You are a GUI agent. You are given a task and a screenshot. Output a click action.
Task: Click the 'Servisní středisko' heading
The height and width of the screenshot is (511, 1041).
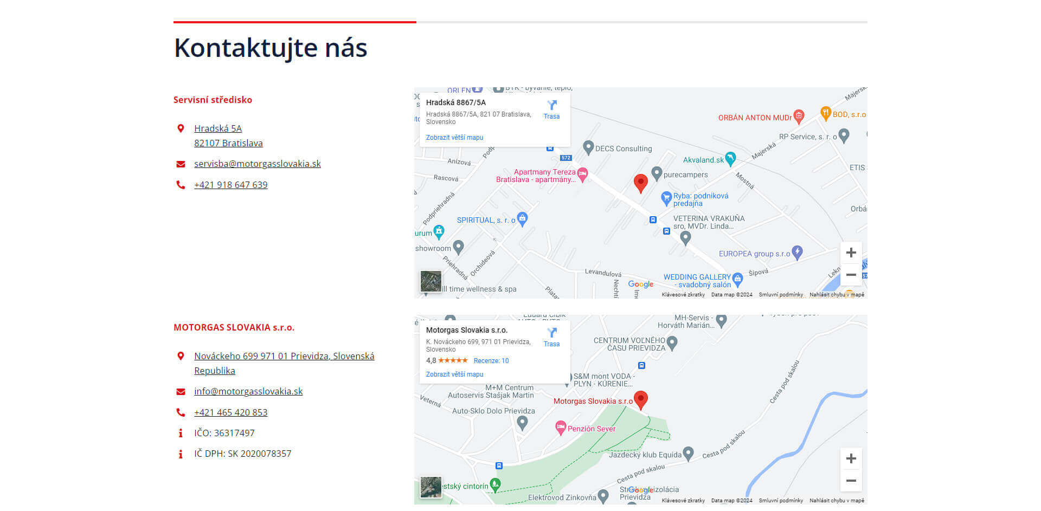(x=213, y=100)
